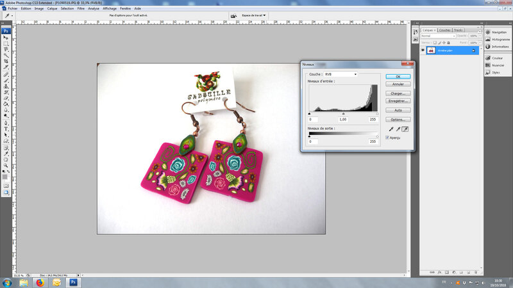Click the gamma 1,00 input field

342,120
